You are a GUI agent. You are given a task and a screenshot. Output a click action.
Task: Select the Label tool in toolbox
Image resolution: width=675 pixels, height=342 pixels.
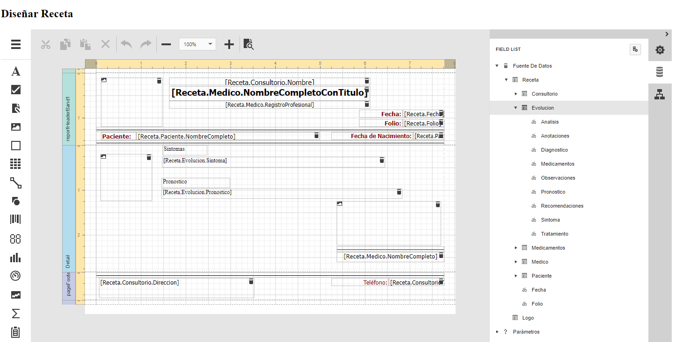(x=16, y=71)
